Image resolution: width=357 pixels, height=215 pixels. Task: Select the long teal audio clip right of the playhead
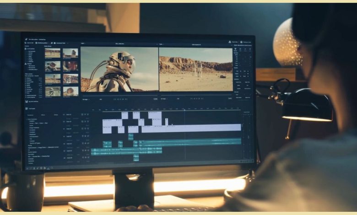coord(190,141)
